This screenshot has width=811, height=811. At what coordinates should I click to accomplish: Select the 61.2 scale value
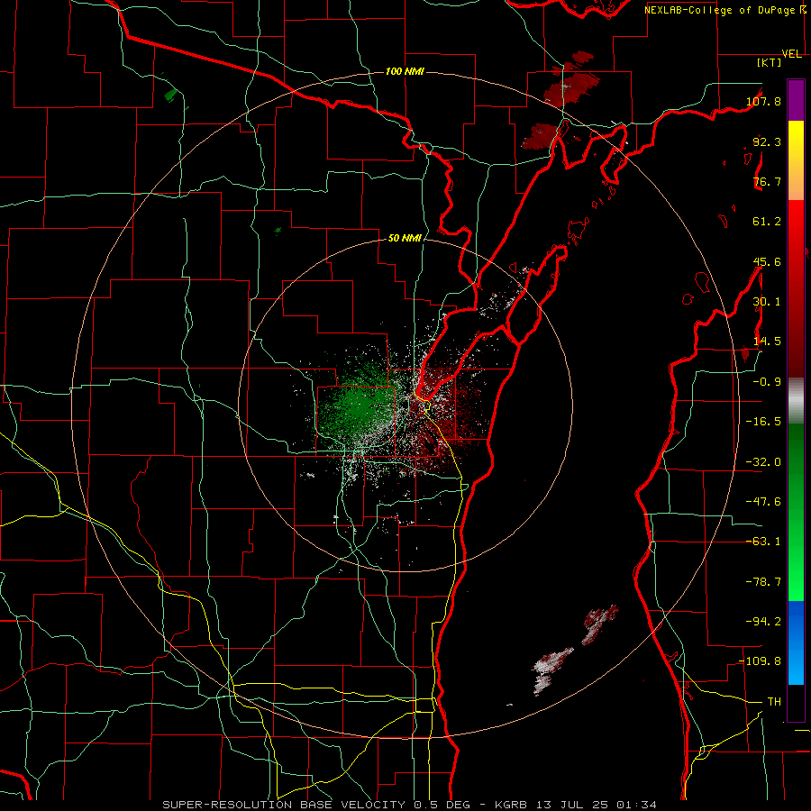click(767, 222)
